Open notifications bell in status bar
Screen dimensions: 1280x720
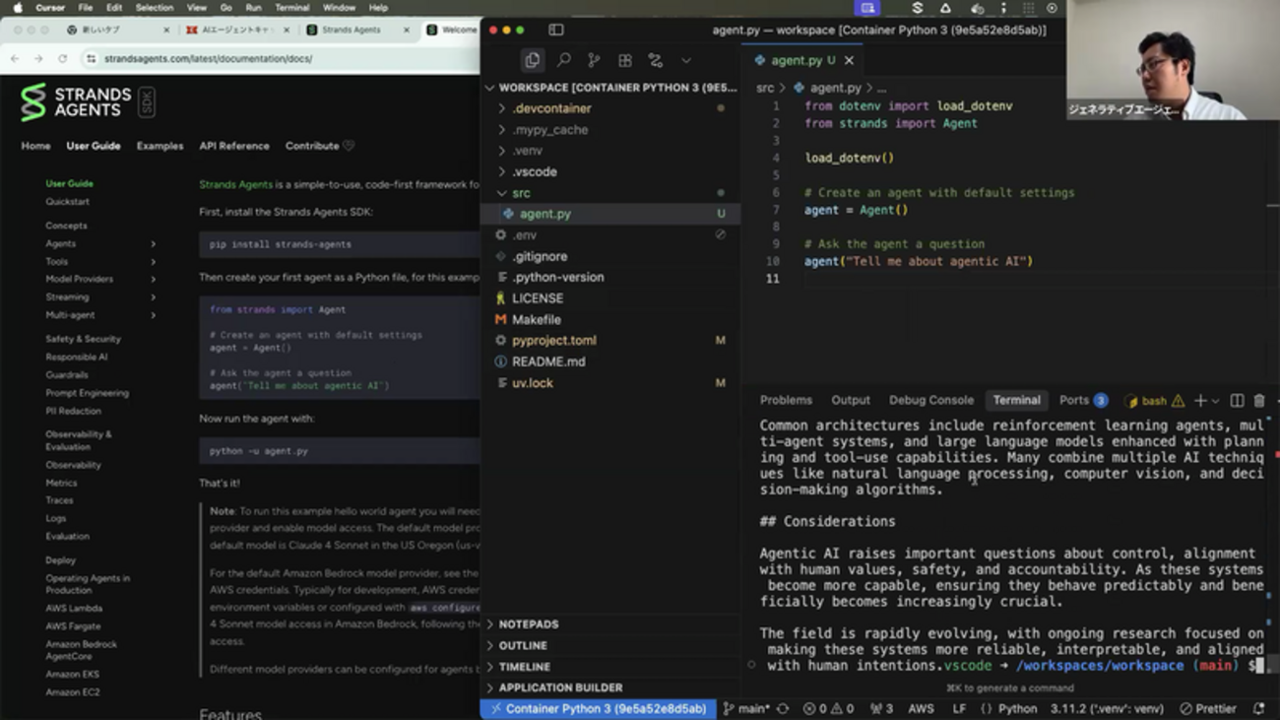point(1258,709)
